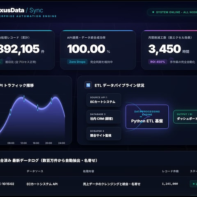
Task: Click the 売上データのクレンジング description cell
Action: 112,184
